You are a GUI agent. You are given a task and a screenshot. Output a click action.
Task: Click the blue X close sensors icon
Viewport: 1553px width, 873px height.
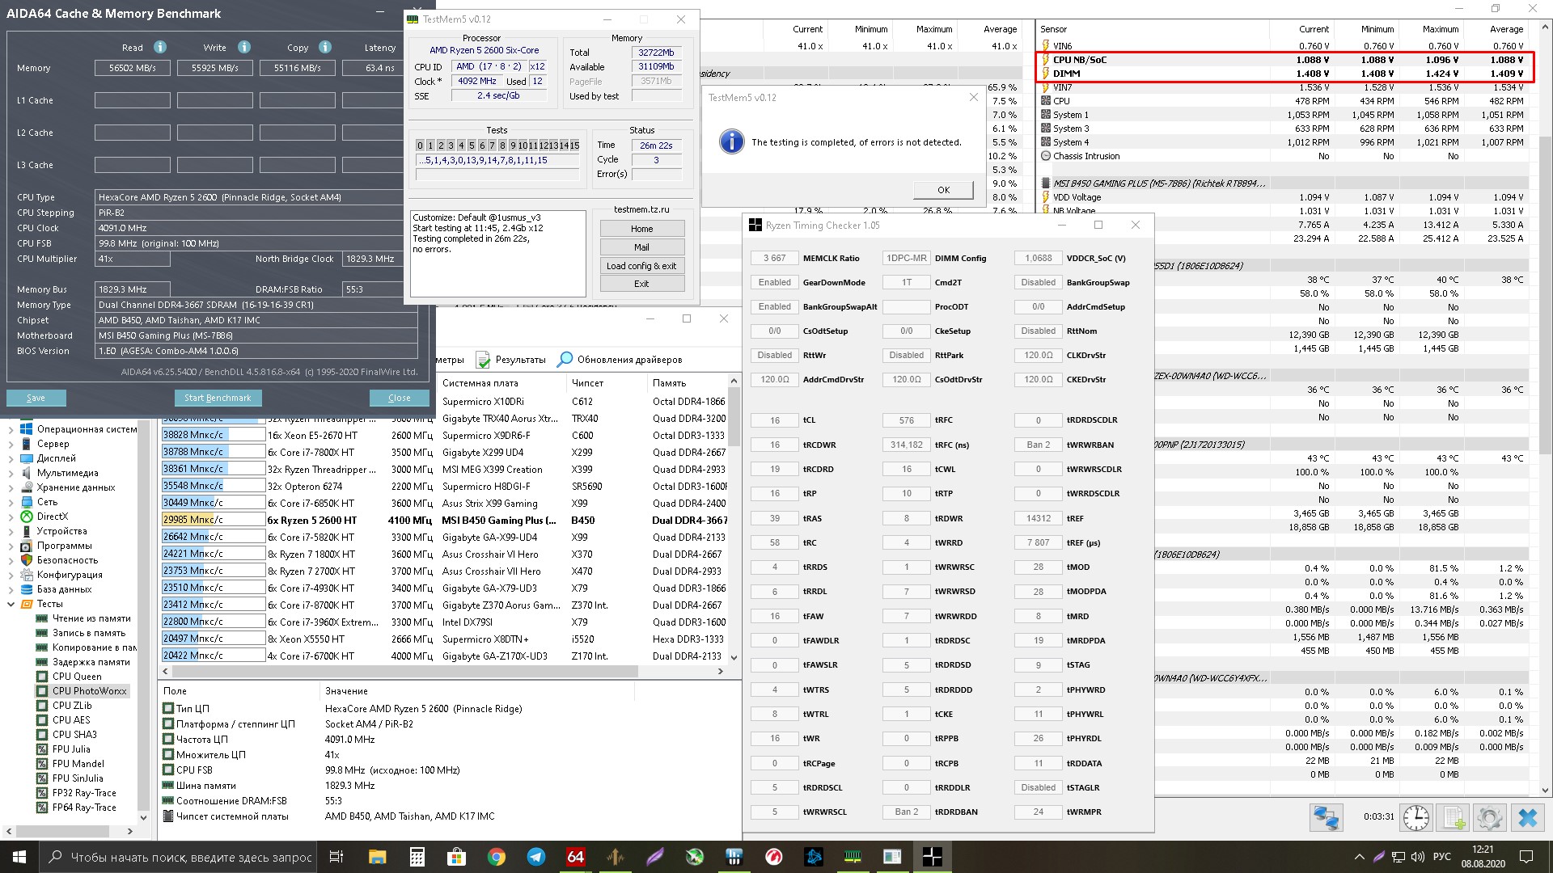[1527, 817]
